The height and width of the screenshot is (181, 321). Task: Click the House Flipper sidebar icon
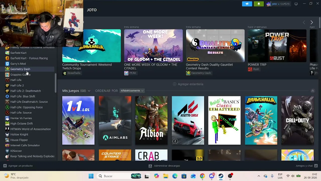[7, 140]
